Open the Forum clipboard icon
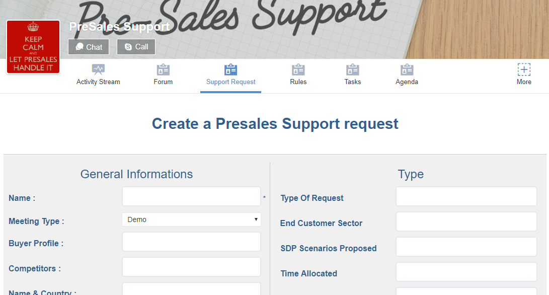Viewport: 549px width, 295px height. coord(163,69)
